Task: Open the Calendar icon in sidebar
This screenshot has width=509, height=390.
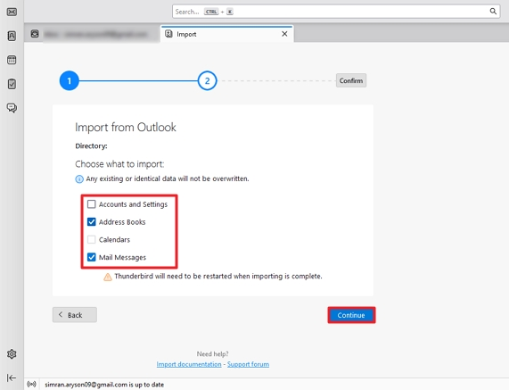Action: [12, 60]
